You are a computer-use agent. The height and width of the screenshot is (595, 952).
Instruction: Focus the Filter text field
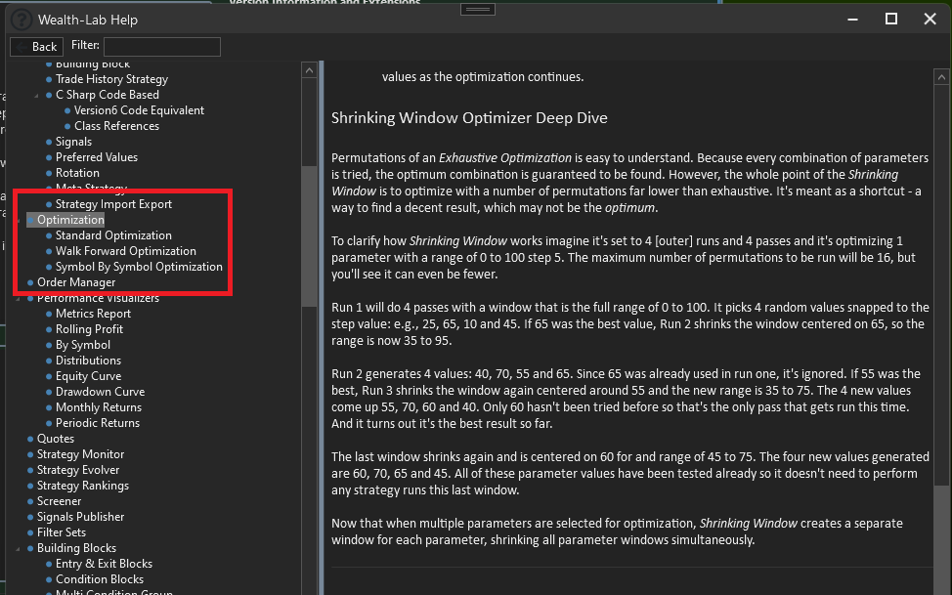click(x=162, y=47)
